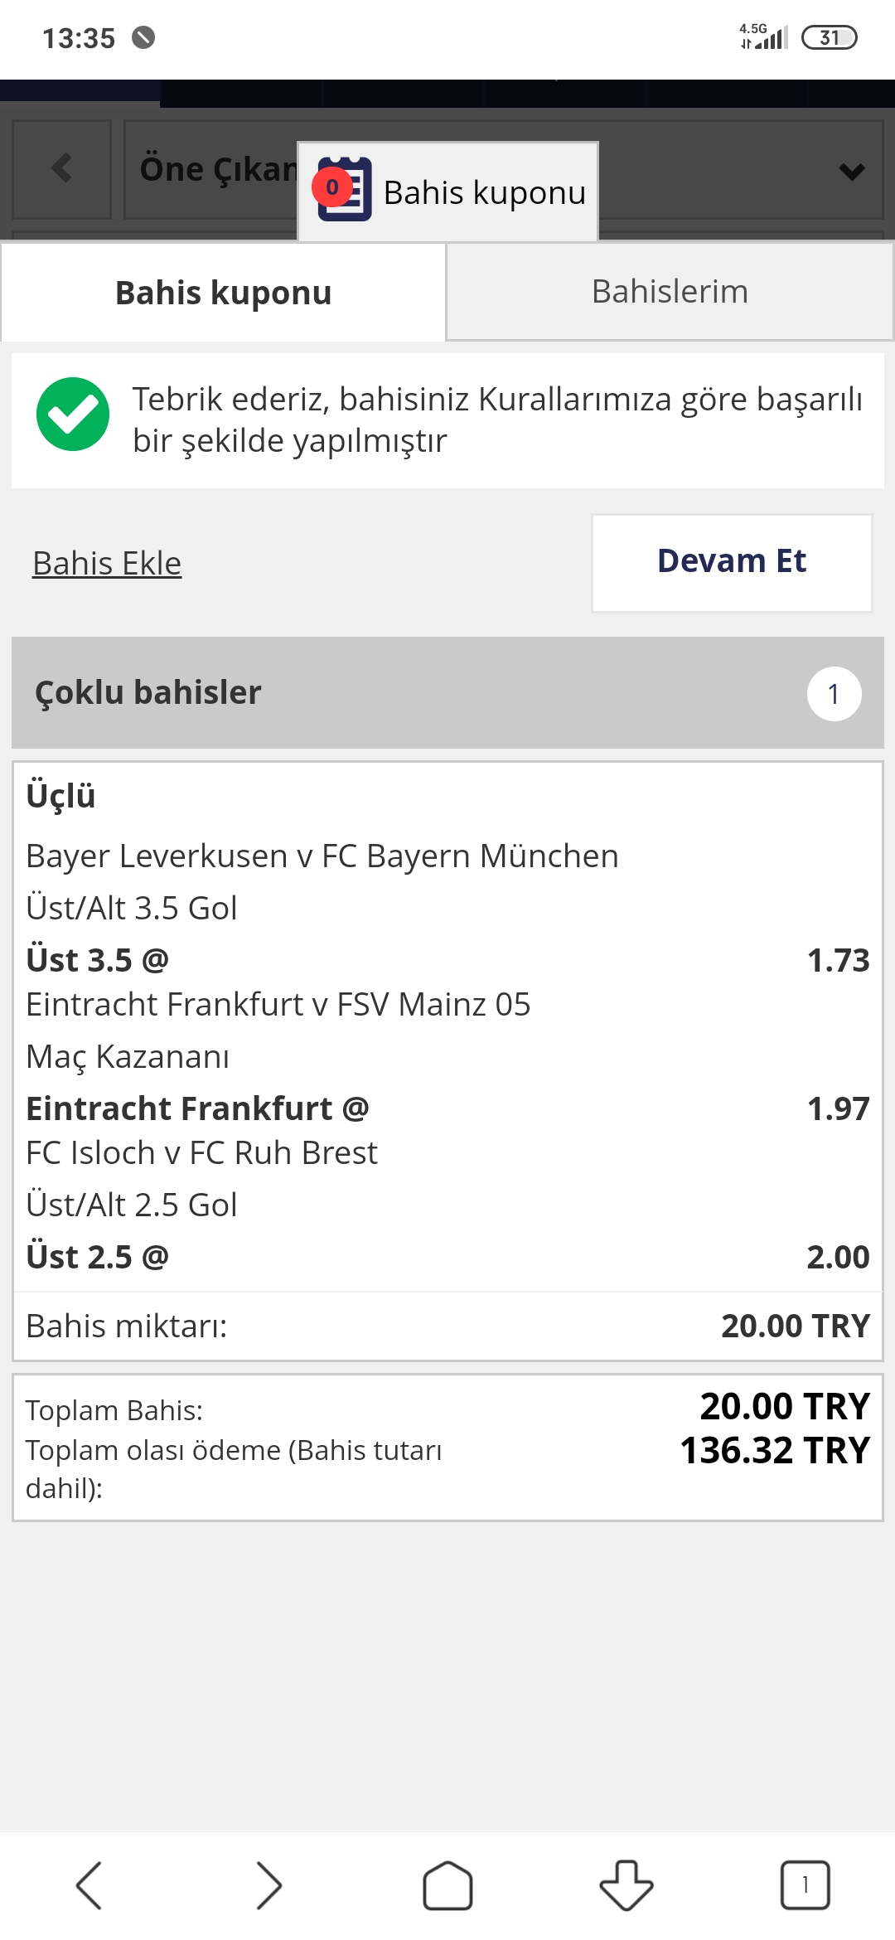Go back with browser back arrow
This screenshot has width=895, height=1940.
pos(89,1885)
